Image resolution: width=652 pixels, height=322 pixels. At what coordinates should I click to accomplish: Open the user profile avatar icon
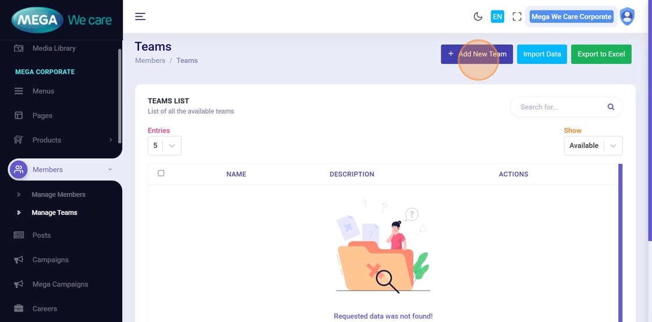(x=627, y=16)
